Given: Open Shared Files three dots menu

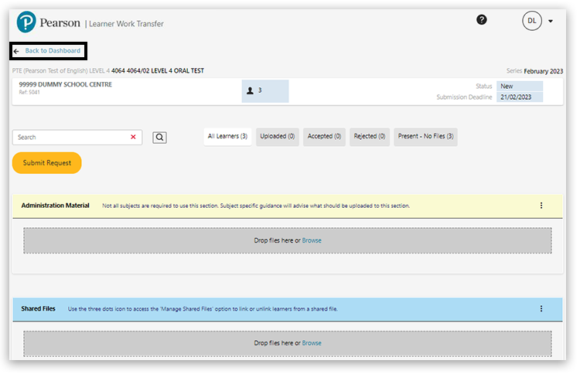Looking at the screenshot, I should (541, 308).
